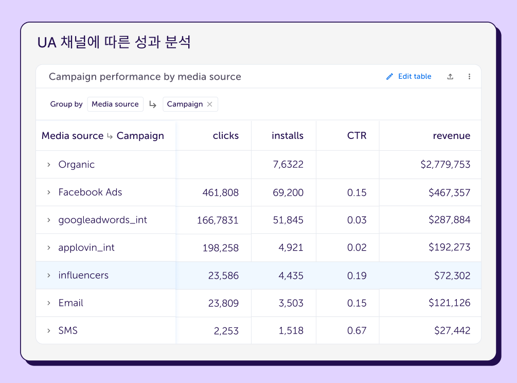The height and width of the screenshot is (383, 517).
Task: Click the Edit table pencil icon
Action: pos(389,77)
